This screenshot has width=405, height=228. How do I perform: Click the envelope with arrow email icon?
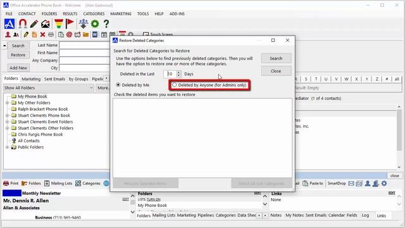coord(46,24)
